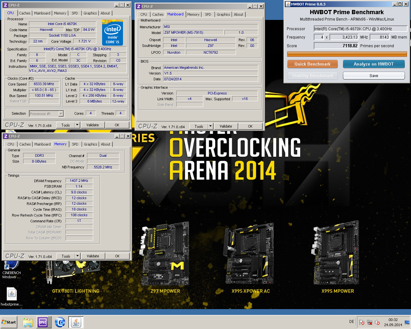Click OK in the Mainboard window
411x329 pixels.
pos(250,126)
